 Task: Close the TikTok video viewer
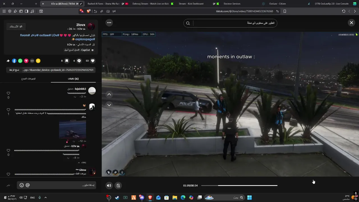click(x=351, y=23)
